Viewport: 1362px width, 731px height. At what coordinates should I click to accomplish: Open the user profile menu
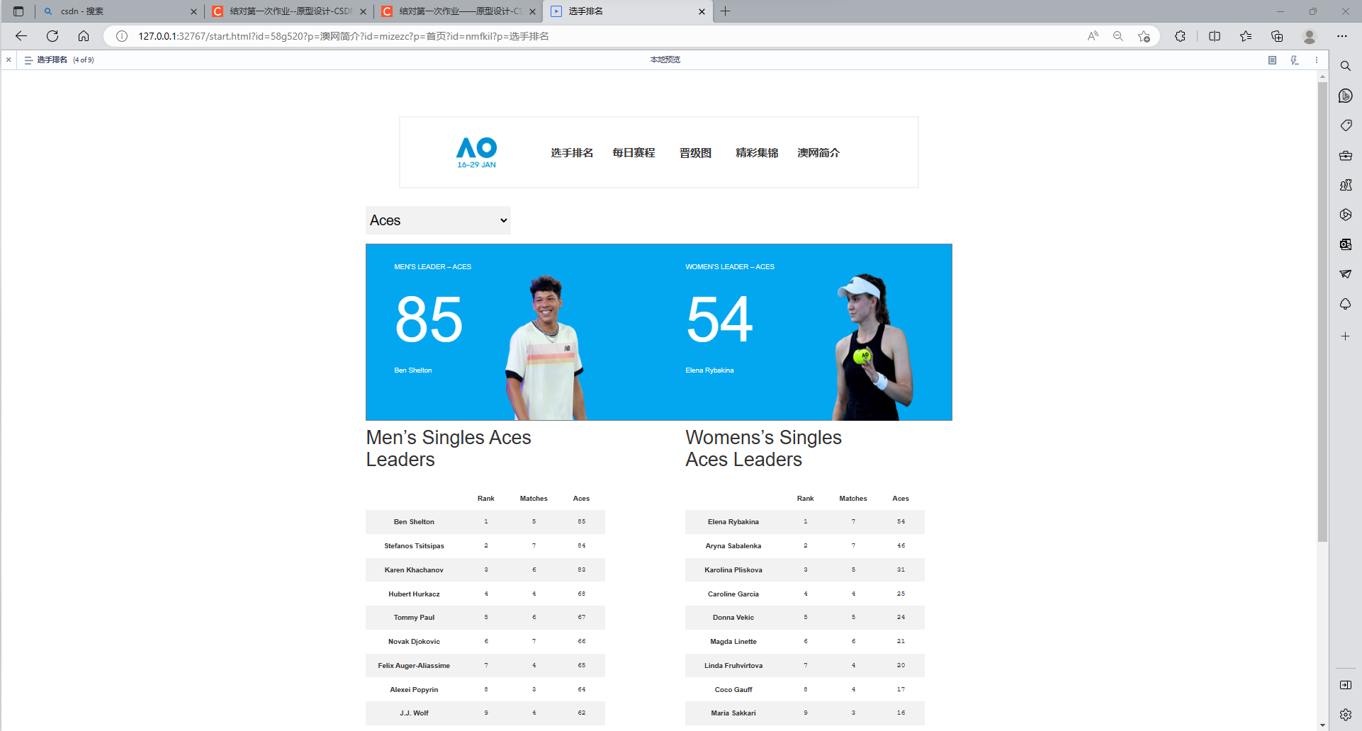click(1310, 36)
